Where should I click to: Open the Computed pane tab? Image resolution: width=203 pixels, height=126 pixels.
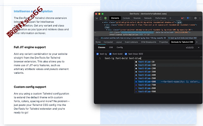click(x=108, y=42)
